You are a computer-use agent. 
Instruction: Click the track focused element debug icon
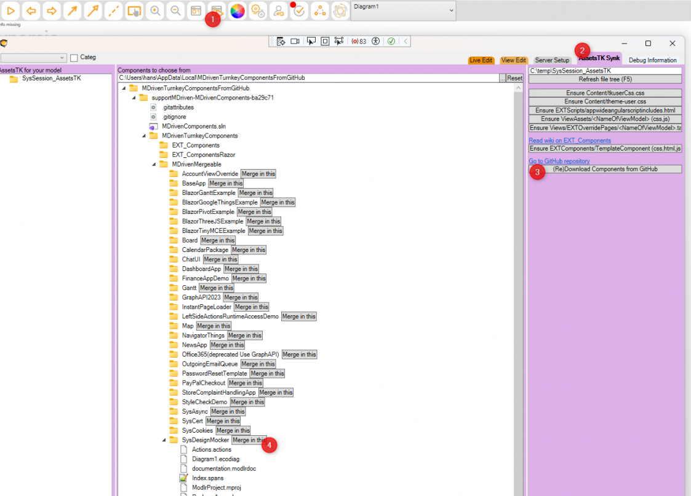[339, 41]
